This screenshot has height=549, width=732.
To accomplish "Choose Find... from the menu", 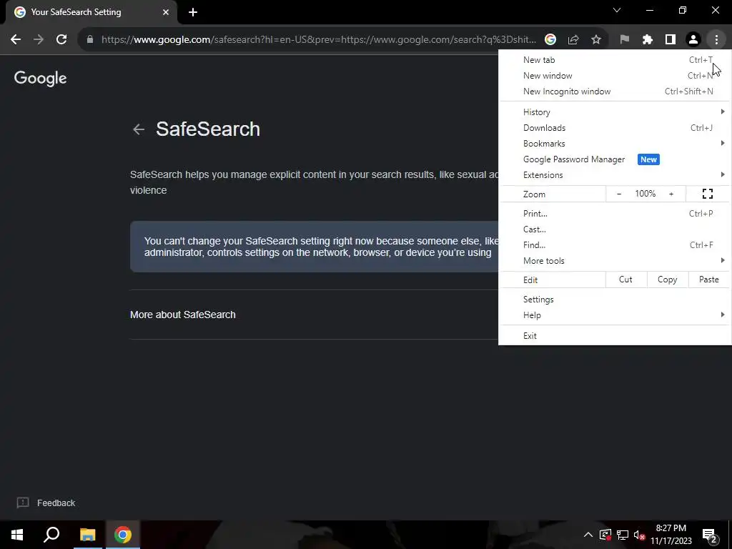I will point(615,245).
